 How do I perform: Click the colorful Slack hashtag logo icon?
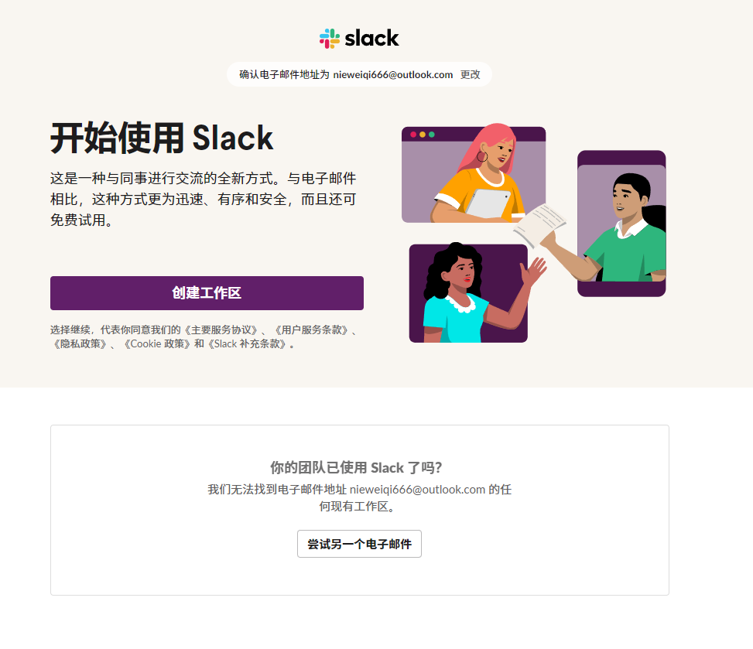pos(330,39)
